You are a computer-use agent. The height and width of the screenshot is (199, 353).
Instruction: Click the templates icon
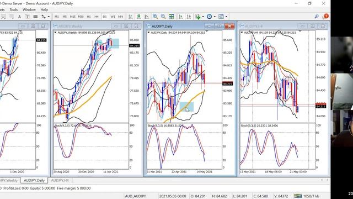pyautogui.click(x=221, y=17)
